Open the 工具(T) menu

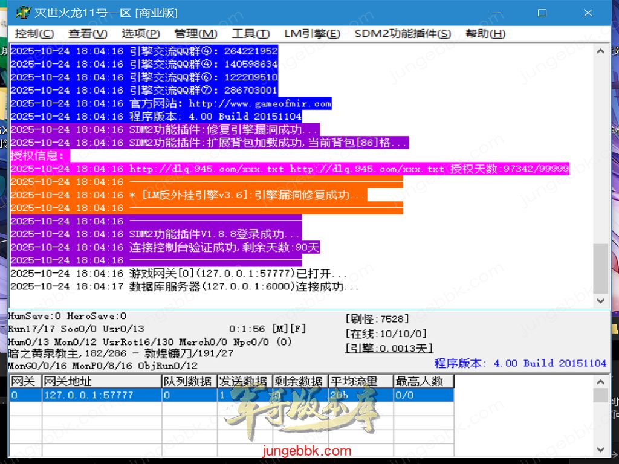250,34
